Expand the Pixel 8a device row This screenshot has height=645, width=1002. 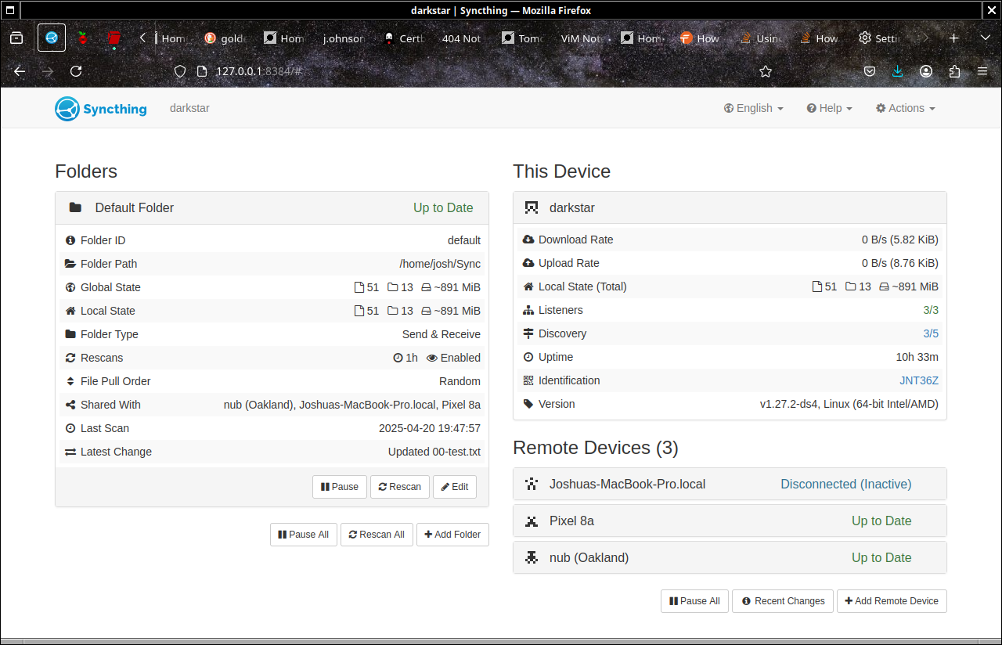click(x=730, y=521)
